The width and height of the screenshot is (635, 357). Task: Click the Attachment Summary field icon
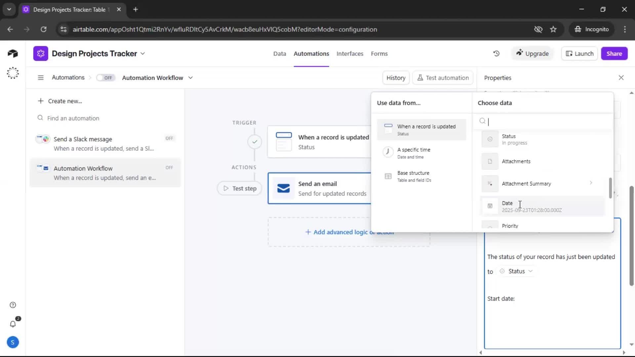pyautogui.click(x=490, y=183)
